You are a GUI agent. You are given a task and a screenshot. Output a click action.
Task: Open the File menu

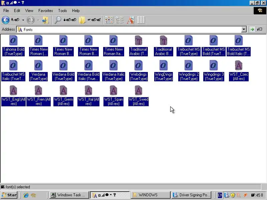(x=6, y=11)
